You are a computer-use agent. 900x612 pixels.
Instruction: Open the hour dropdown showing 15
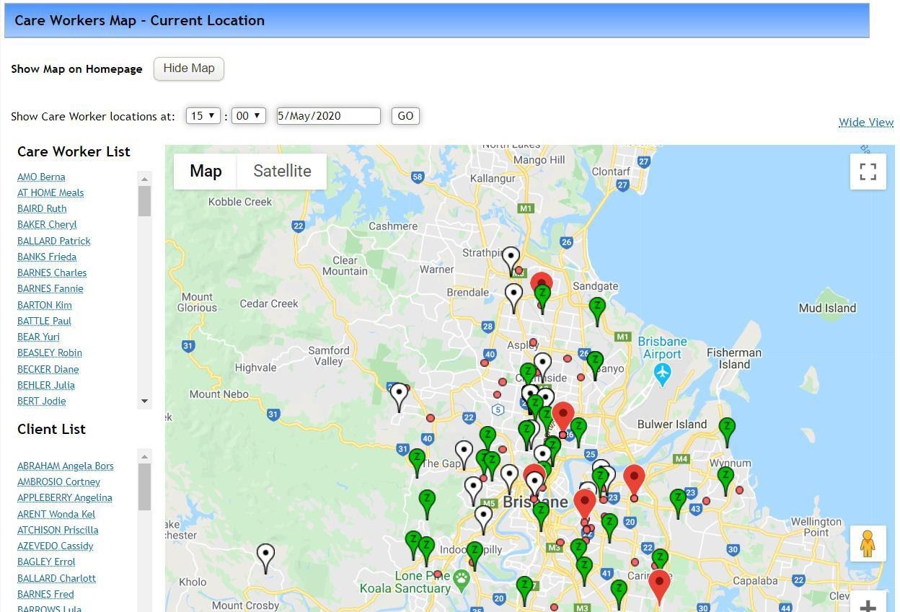coord(203,115)
